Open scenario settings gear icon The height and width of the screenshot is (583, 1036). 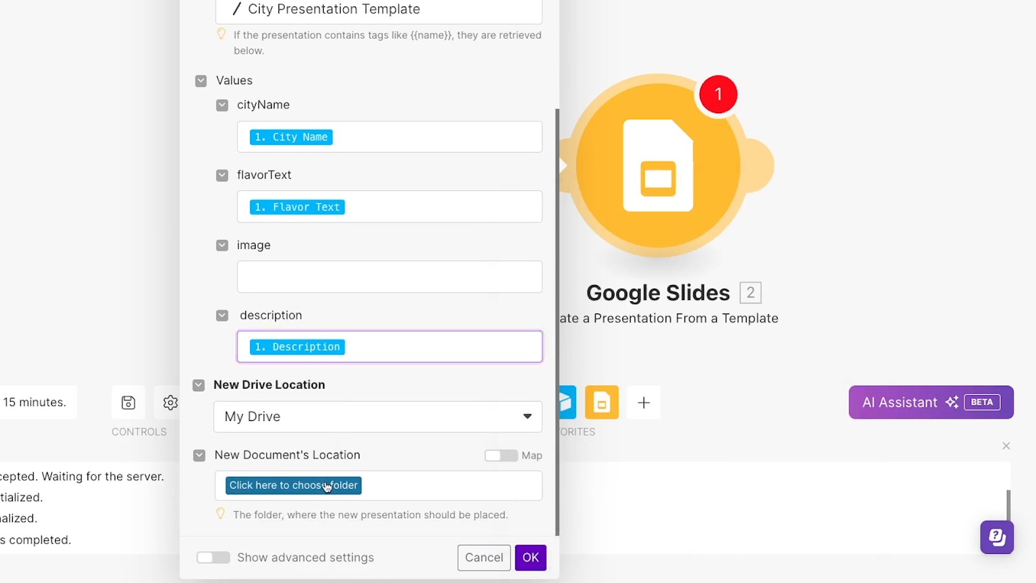pos(170,402)
